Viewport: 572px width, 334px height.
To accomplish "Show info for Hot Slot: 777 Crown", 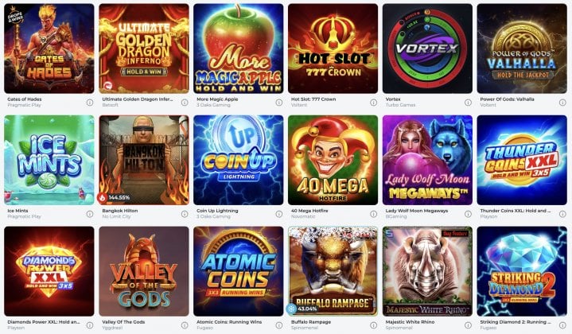I will 374,103.
